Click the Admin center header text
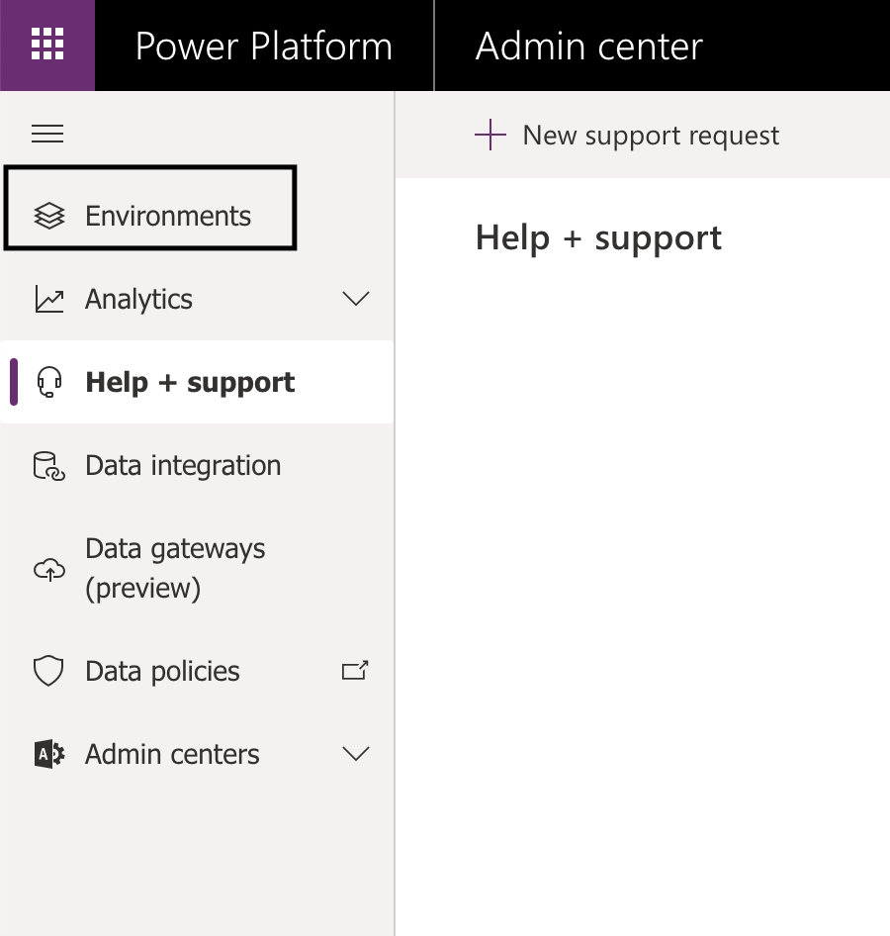The height and width of the screenshot is (936, 890). 589,46
